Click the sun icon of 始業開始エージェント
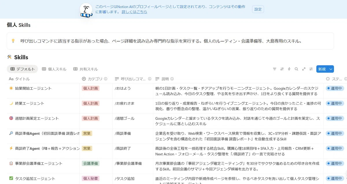Viewport: 347px width, 184px height. click(x=11, y=88)
